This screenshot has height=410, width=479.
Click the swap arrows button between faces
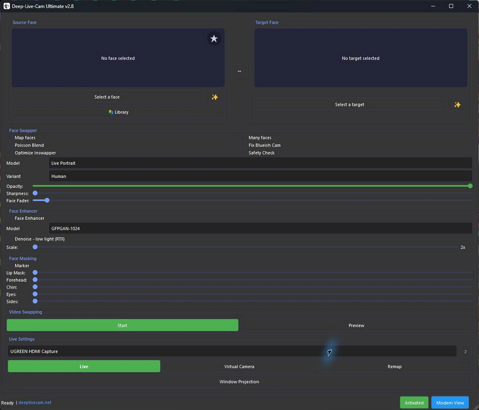(239, 71)
